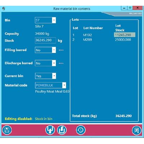Click the bin intake arrow icon
Viewport: 144px width, 144px height.
(x=62, y=130)
